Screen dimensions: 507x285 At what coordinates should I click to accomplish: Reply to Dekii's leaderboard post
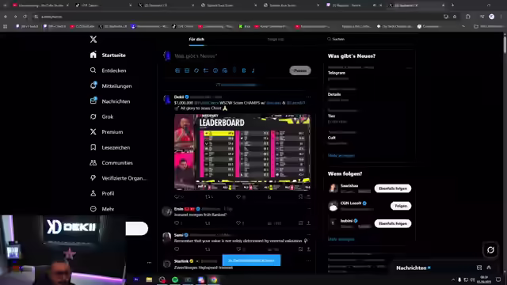click(x=177, y=196)
